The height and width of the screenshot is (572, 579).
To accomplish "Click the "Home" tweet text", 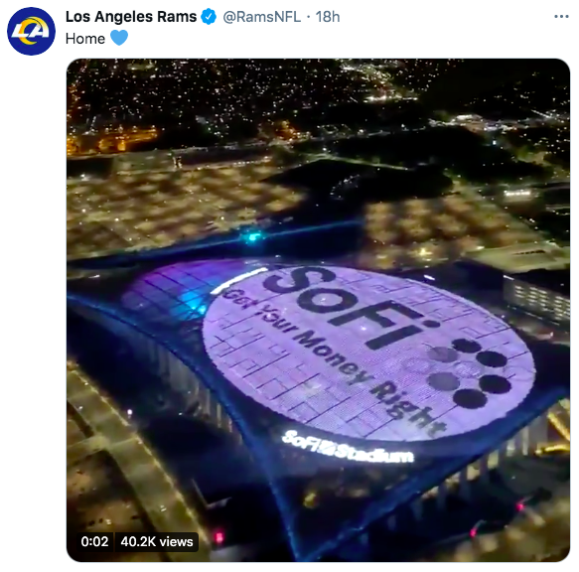I will (85, 39).
